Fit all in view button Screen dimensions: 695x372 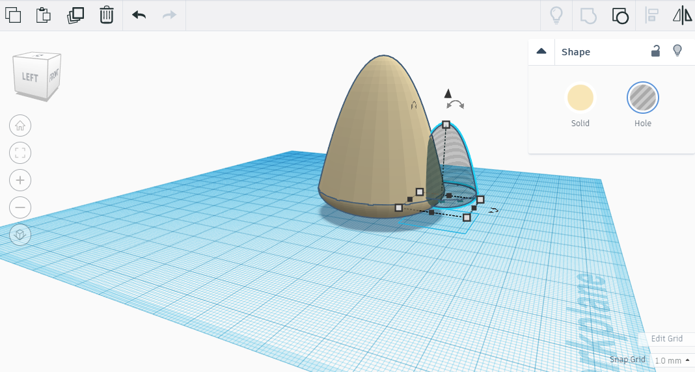20,153
